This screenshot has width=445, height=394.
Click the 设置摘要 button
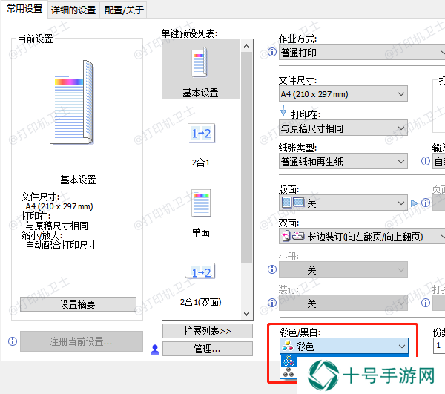coord(78,304)
